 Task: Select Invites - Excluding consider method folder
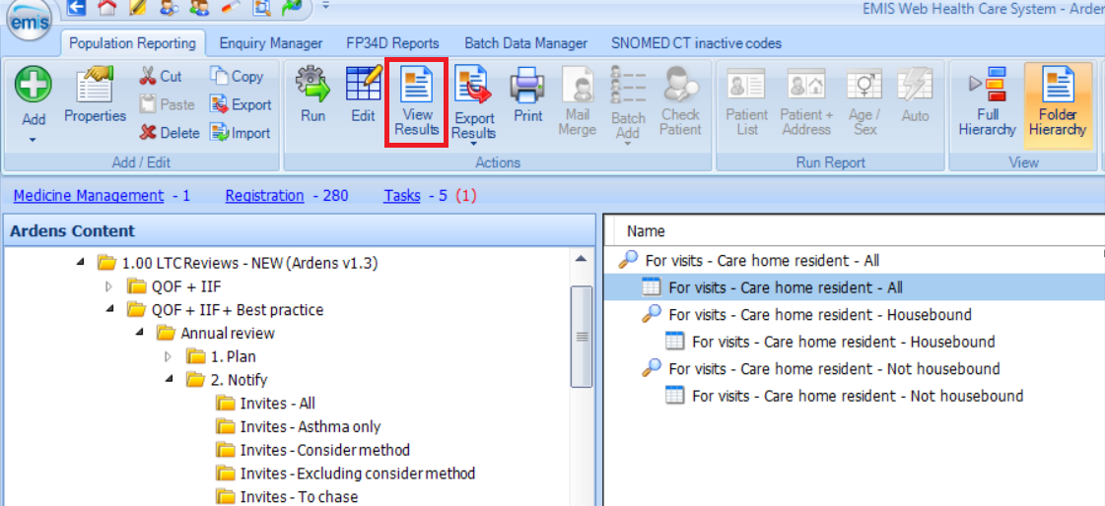[345, 473]
